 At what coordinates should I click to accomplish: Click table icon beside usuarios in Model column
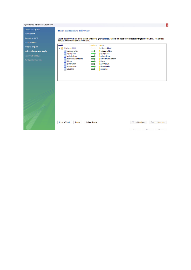click(x=65, y=69)
